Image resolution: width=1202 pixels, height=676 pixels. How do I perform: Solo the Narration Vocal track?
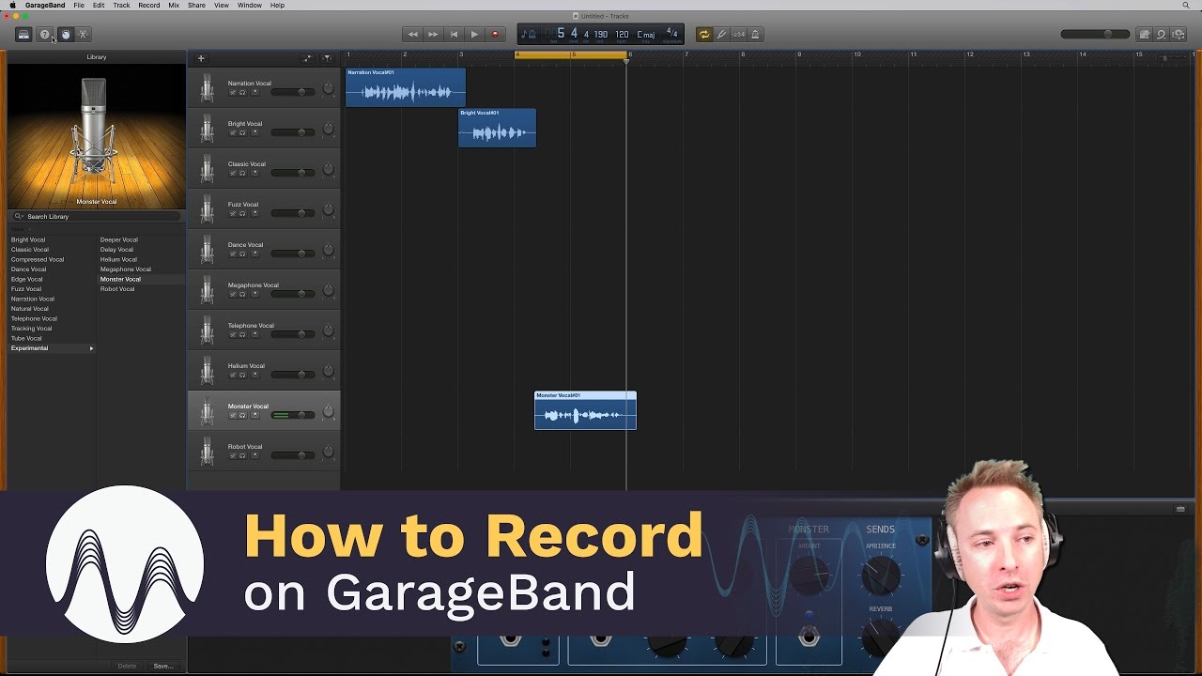pyautogui.click(x=242, y=92)
